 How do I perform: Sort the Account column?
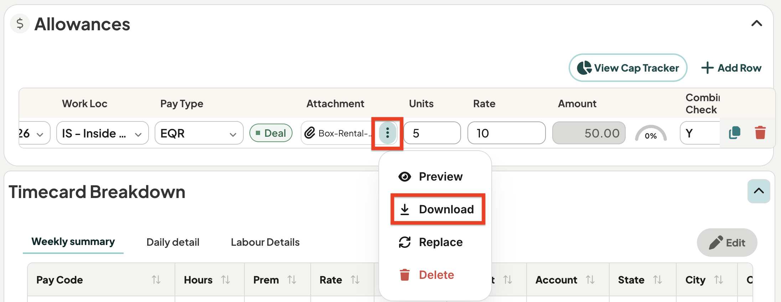click(x=590, y=280)
